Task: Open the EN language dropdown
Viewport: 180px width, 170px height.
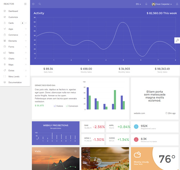Action: [138, 4]
